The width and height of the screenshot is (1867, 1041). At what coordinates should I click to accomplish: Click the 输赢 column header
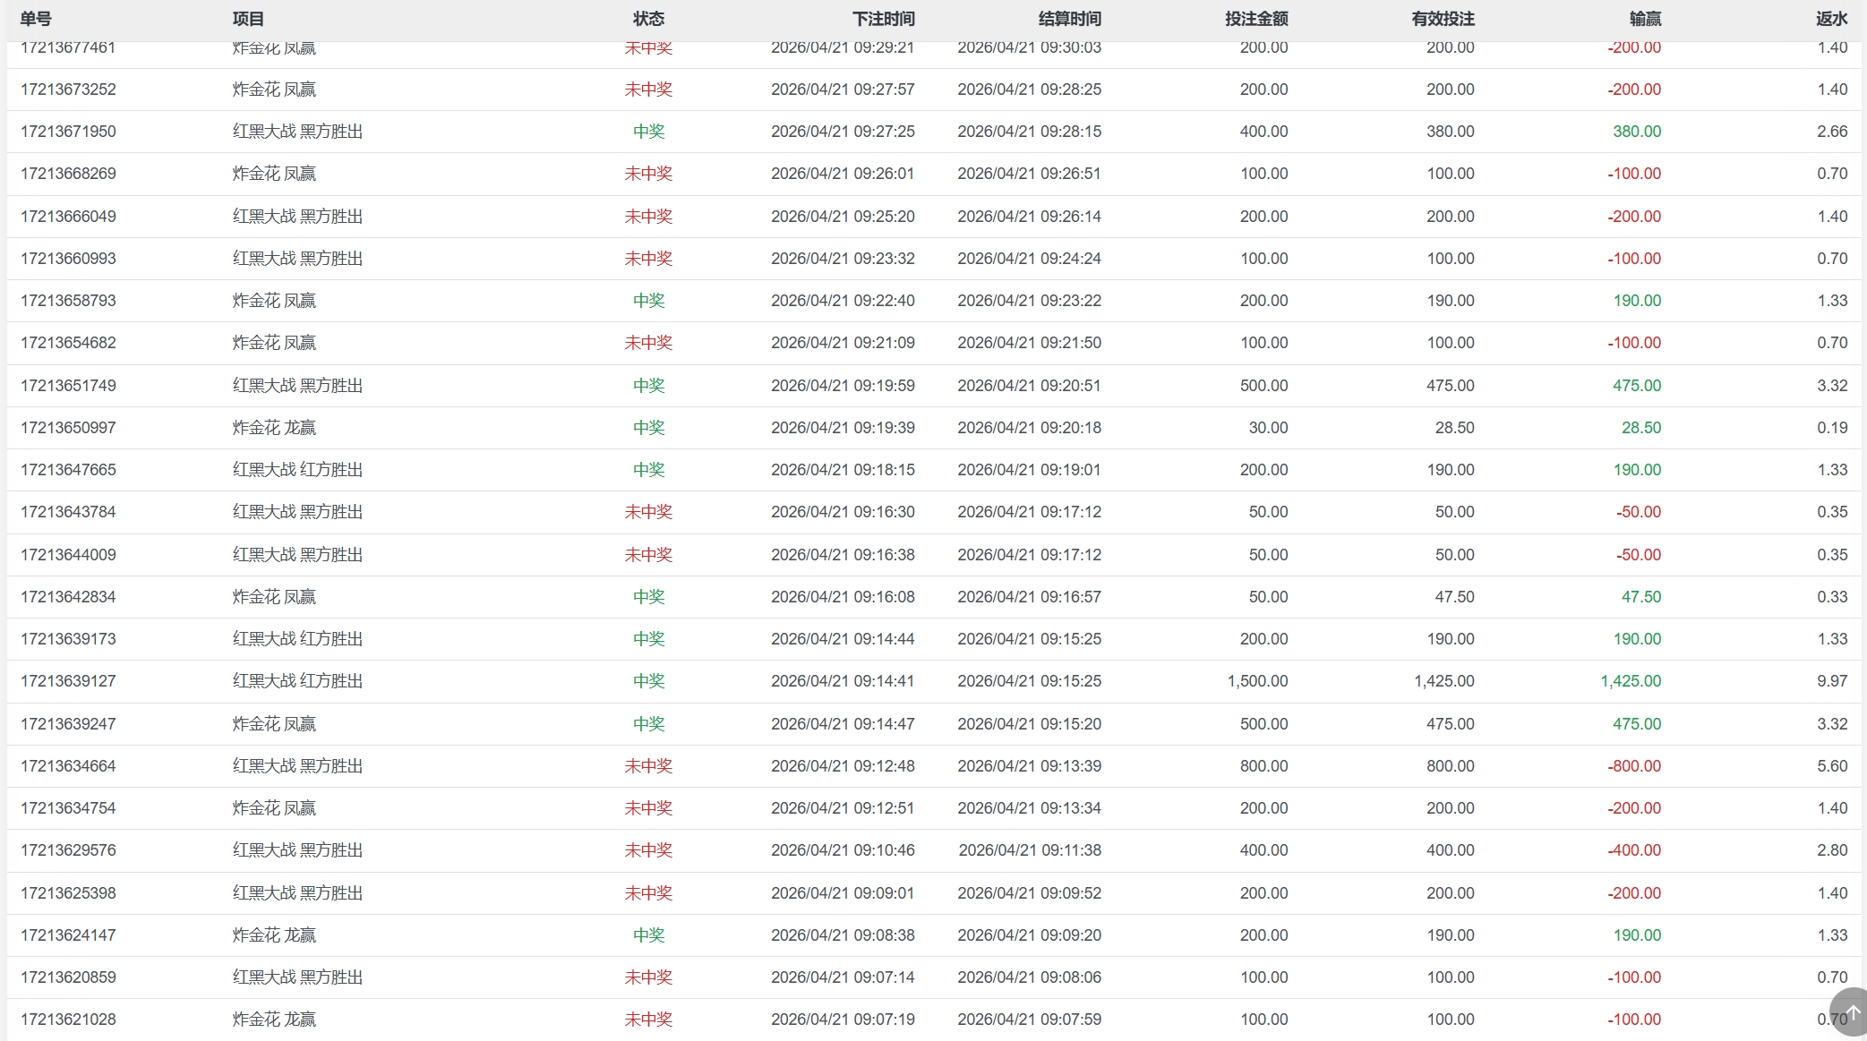click(x=1645, y=19)
